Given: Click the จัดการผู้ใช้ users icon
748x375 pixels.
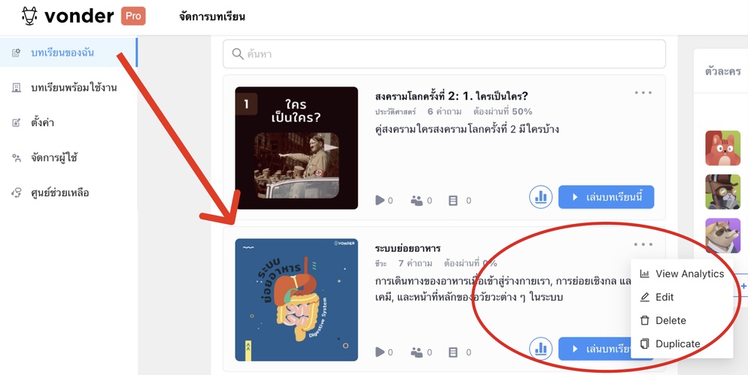Looking at the screenshot, I should tap(17, 158).
